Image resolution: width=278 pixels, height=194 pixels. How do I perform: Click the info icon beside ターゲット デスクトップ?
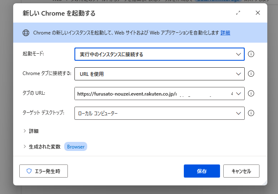pyautogui.click(x=251, y=113)
